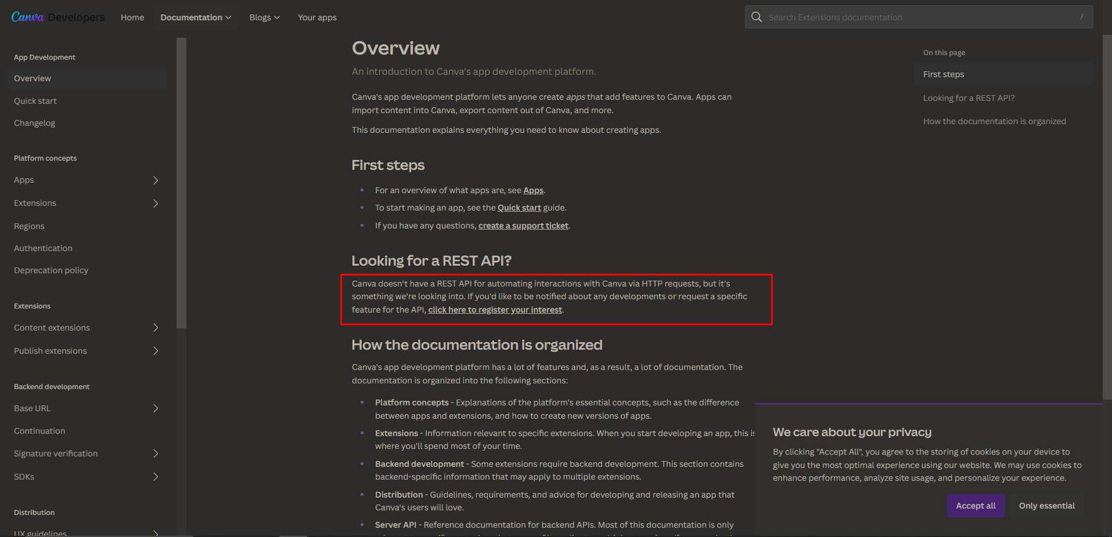Expand the Publish extensions chevron
Screen dimensions: 1112x537
pos(156,351)
